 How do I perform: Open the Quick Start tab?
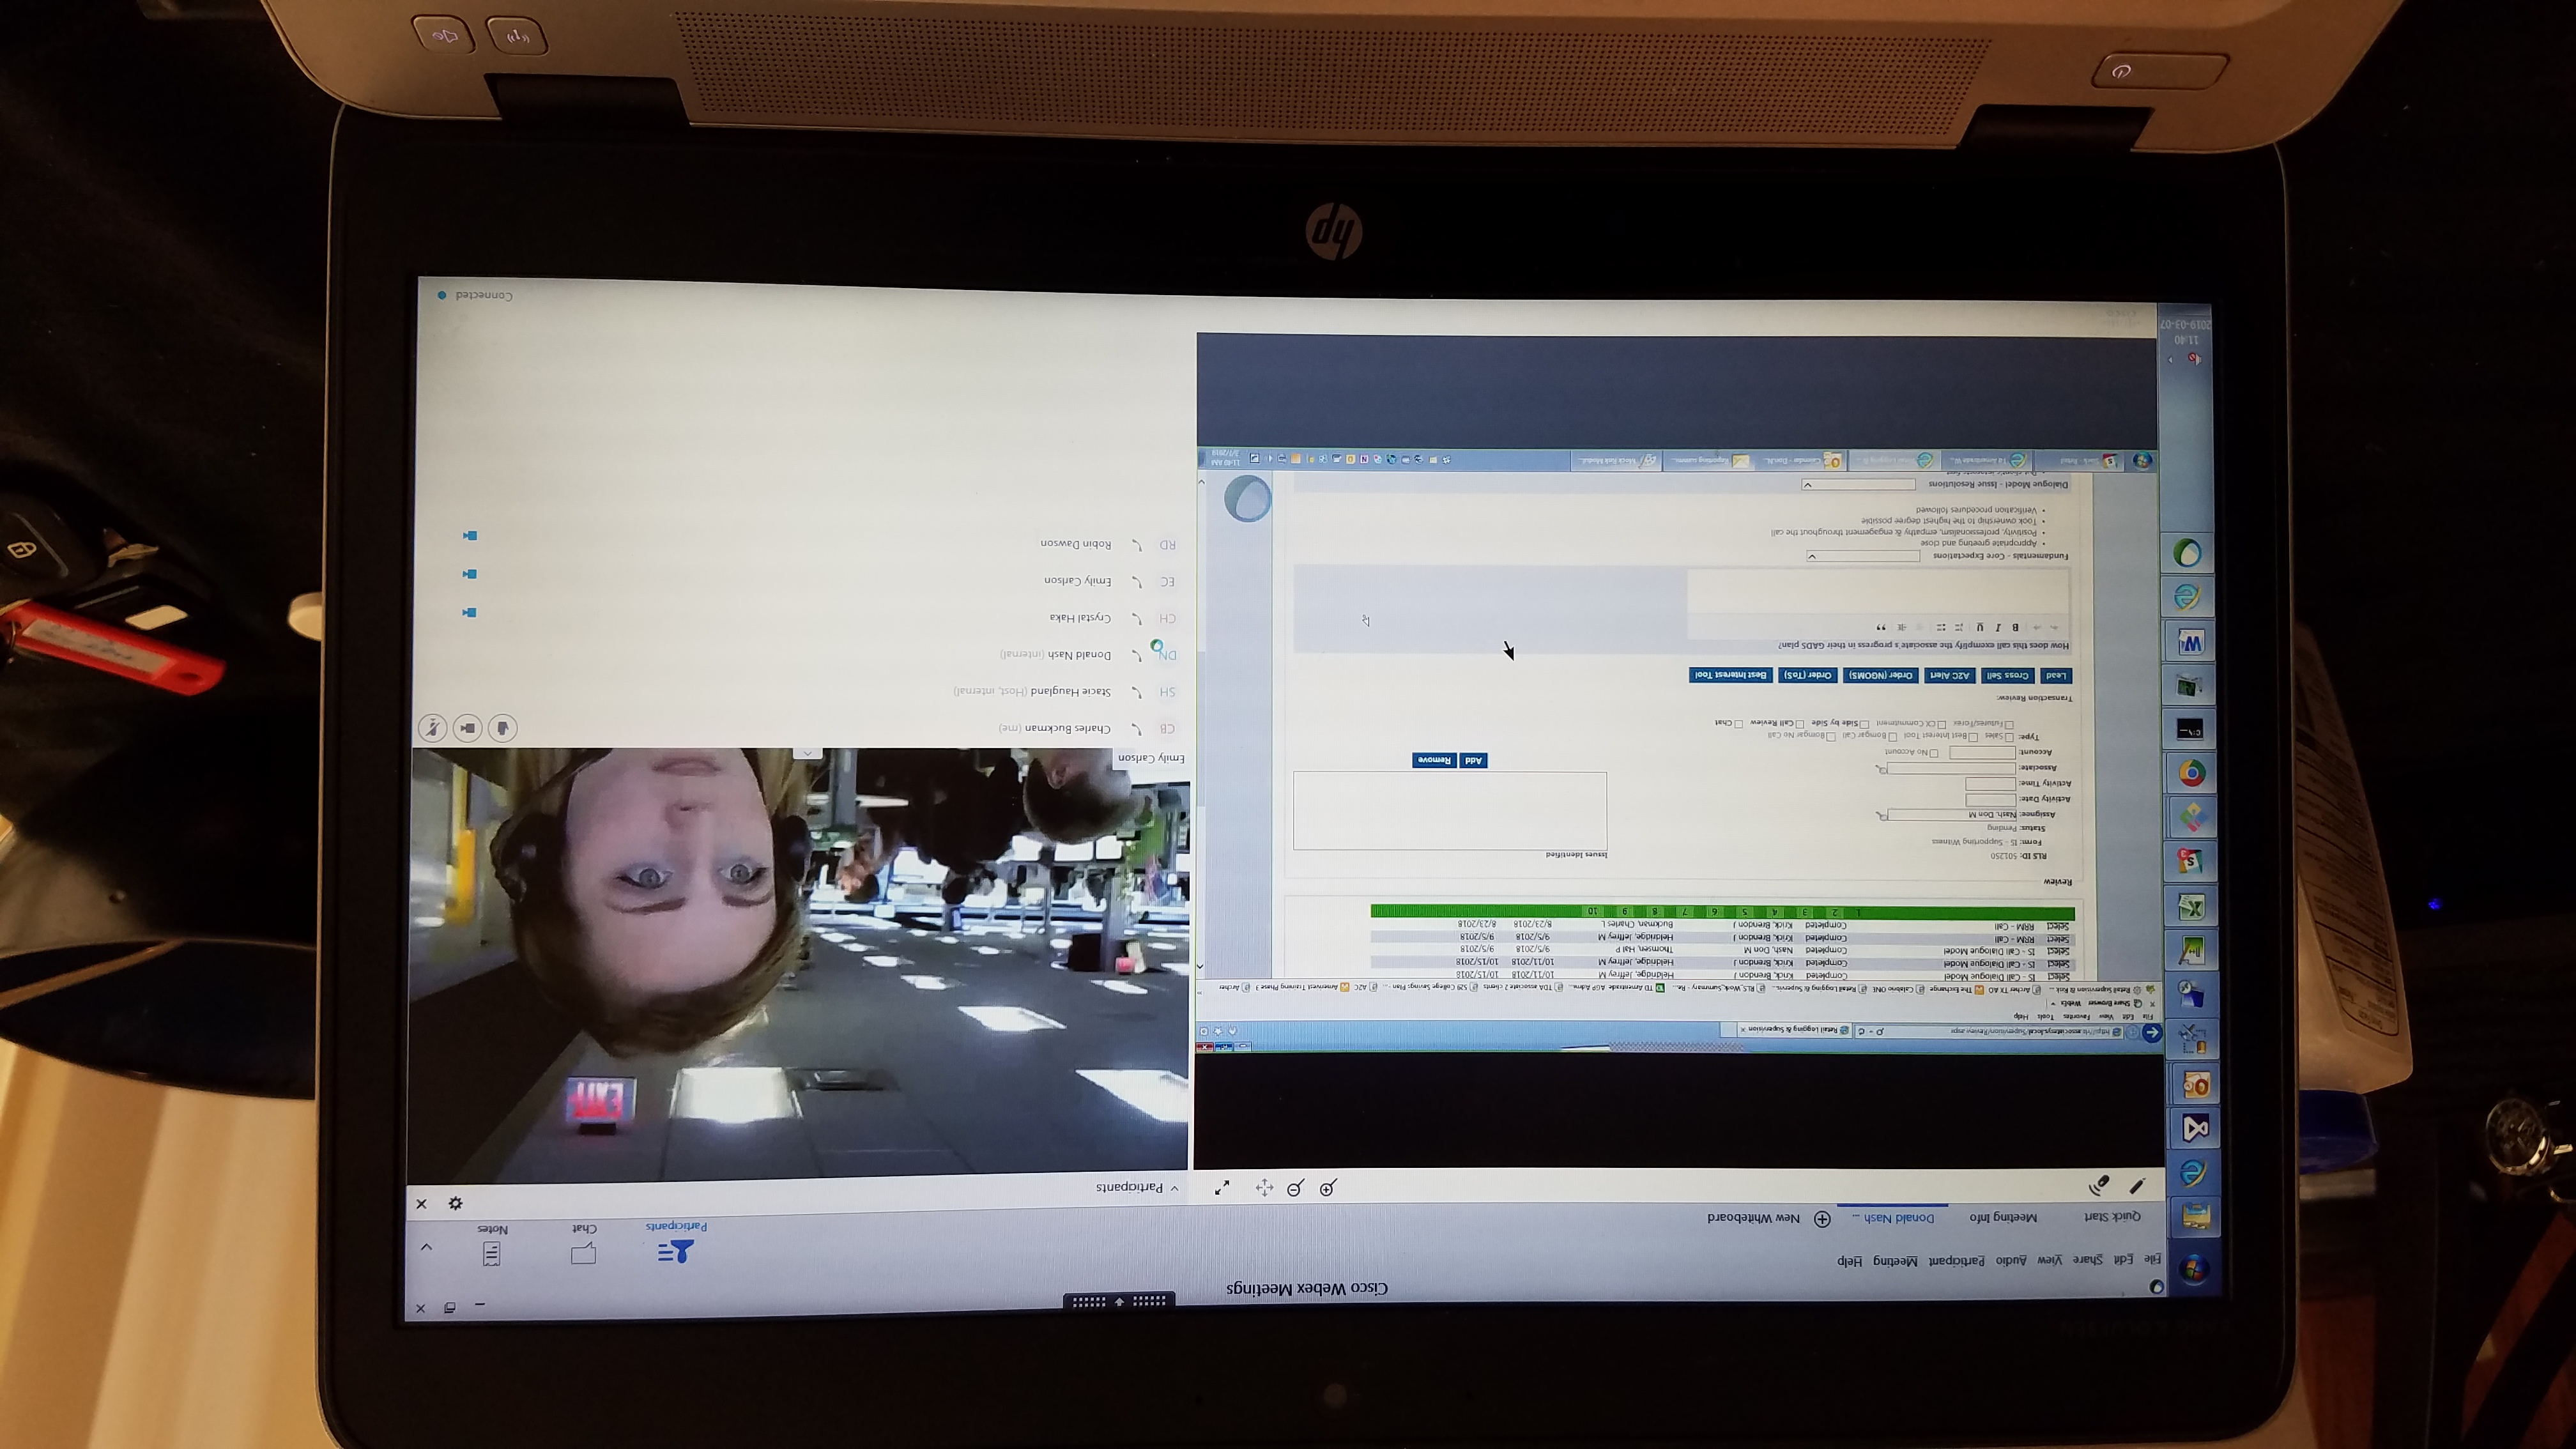point(2112,1216)
